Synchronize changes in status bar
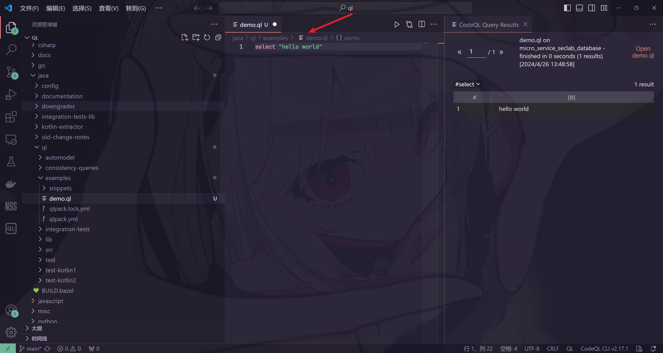This screenshot has height=353, width=663. point(47,348)
